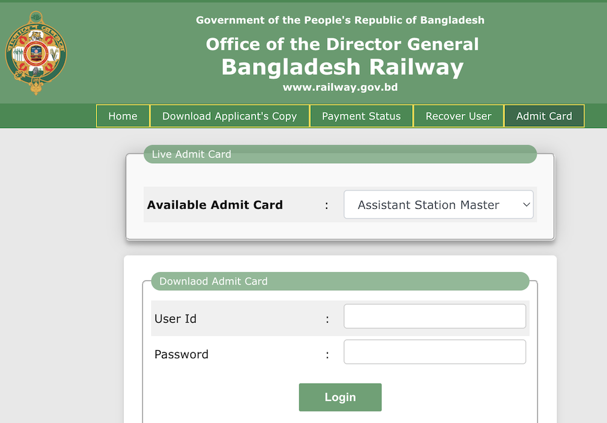Open the Payment Status page
This screenshot has width=607, height=423.
(x=361, y=116)
